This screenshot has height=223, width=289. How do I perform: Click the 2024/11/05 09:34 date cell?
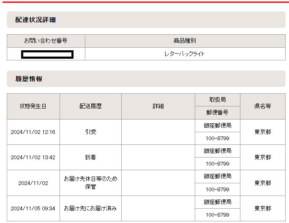(33, 209)
